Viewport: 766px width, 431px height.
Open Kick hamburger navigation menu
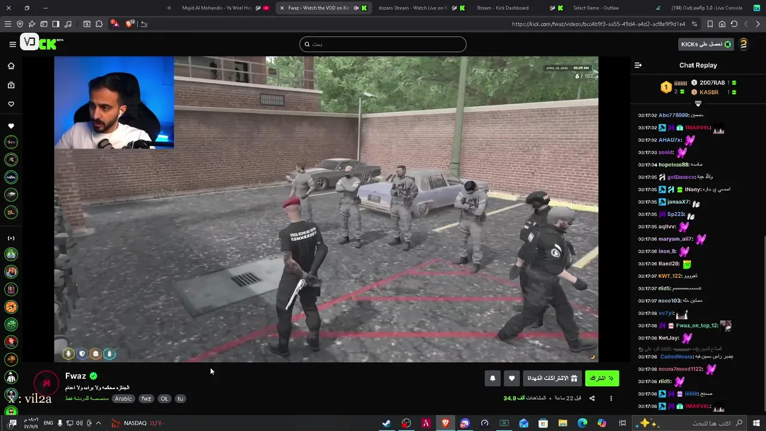tap(12, 44)
